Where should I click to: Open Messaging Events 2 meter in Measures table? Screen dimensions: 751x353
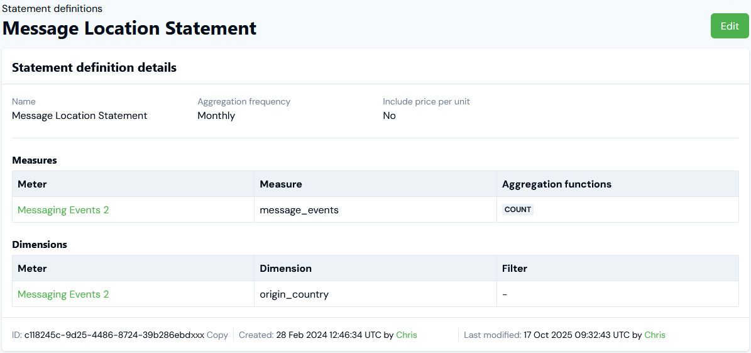[x=63, y=210]
